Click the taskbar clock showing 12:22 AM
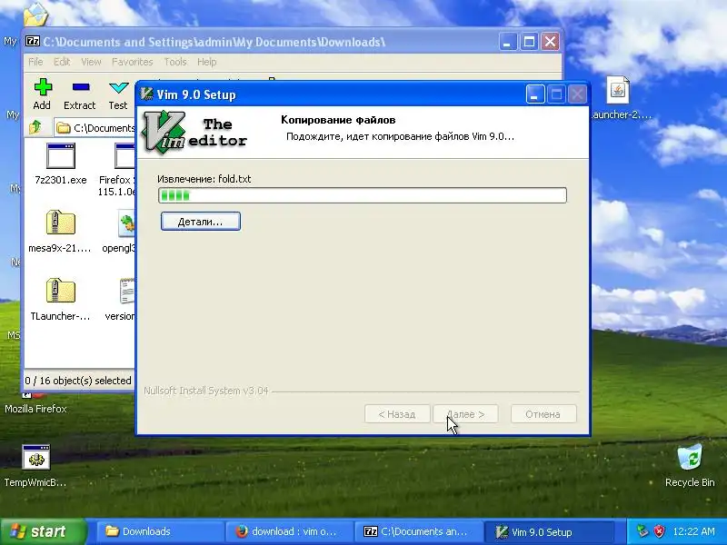 [x=693, y=531]
